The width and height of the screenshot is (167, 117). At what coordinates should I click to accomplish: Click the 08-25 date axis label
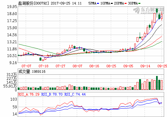pyautogui.click(x=111, y=66)
